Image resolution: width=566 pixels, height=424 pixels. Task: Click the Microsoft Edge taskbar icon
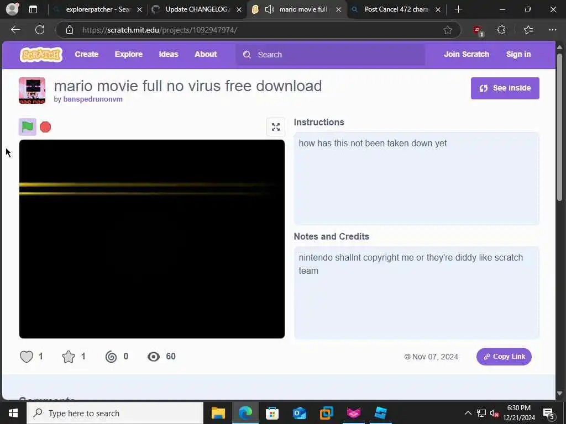point(245,413)
